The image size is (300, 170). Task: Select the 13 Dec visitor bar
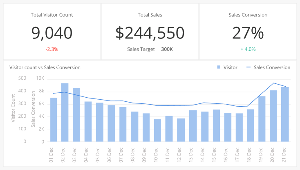click(193, 126)
